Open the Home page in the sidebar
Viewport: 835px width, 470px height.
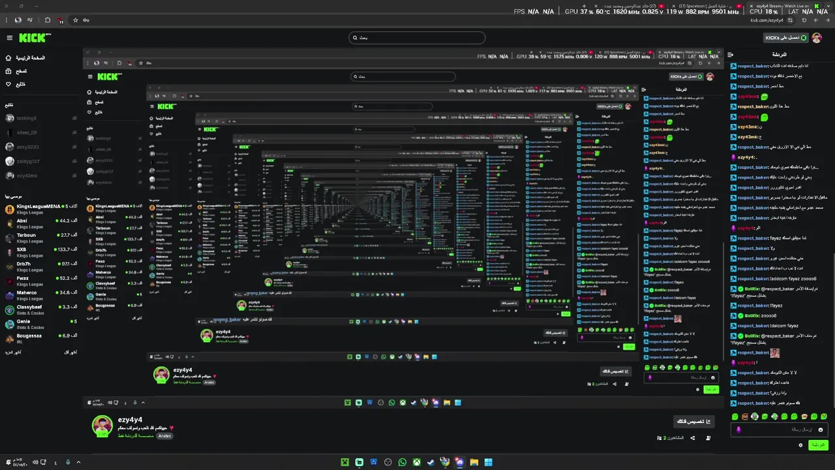pos(26,58)
